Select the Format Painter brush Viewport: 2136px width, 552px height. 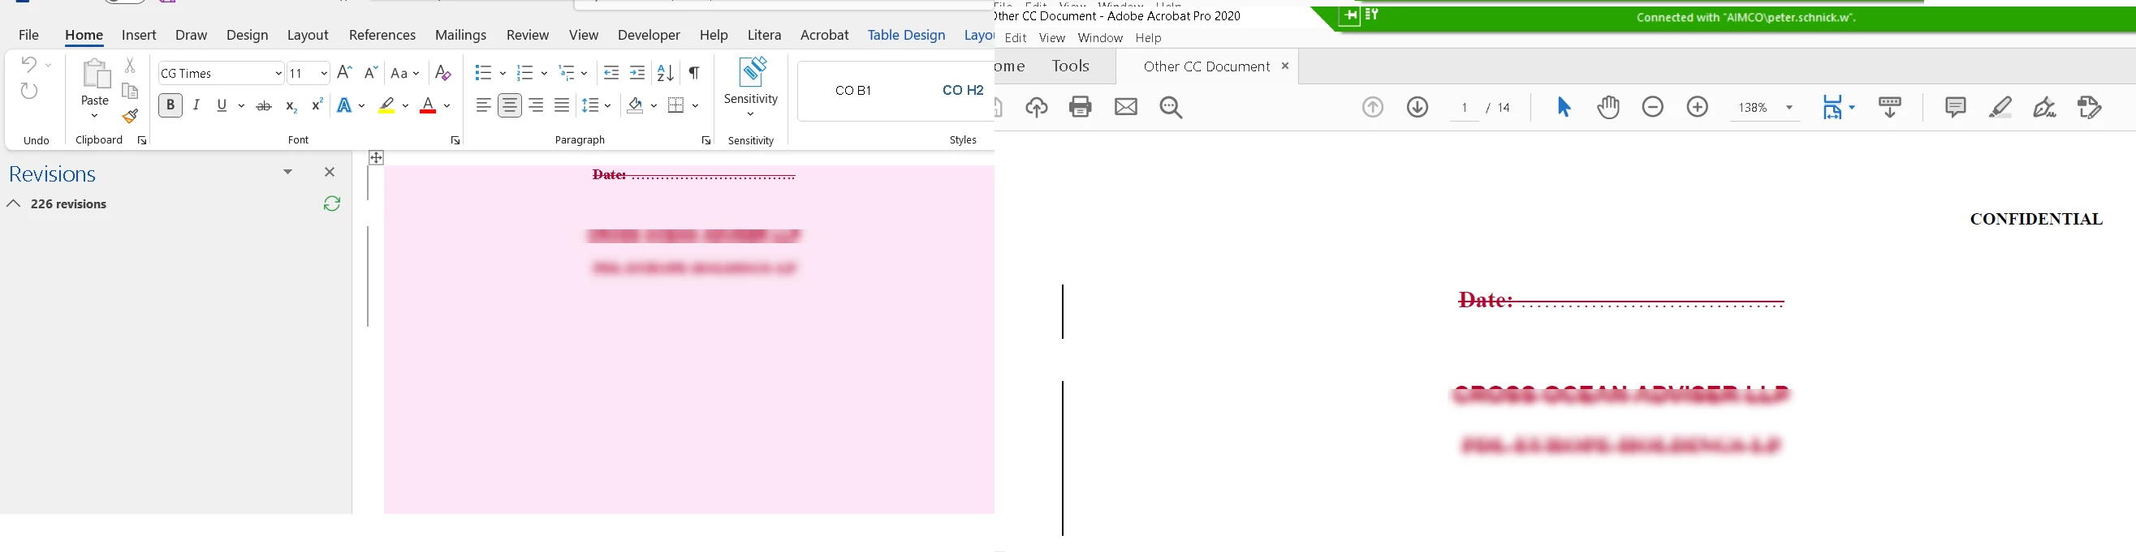tap(130, 117)
